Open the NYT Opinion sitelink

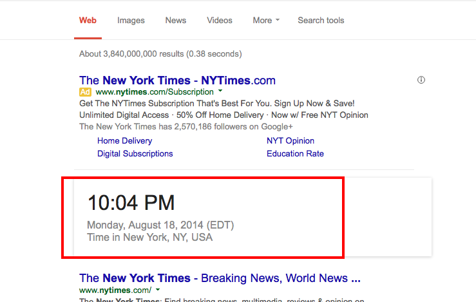(x=290, y=141)
